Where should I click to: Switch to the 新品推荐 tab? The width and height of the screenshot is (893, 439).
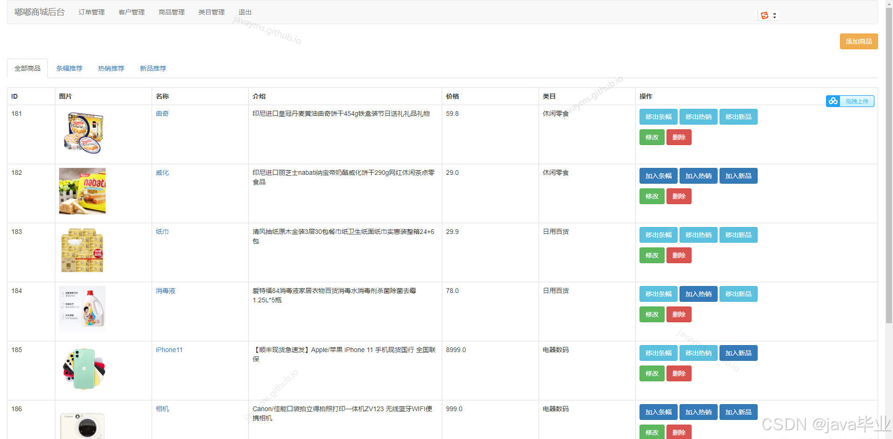pos(153,68)
